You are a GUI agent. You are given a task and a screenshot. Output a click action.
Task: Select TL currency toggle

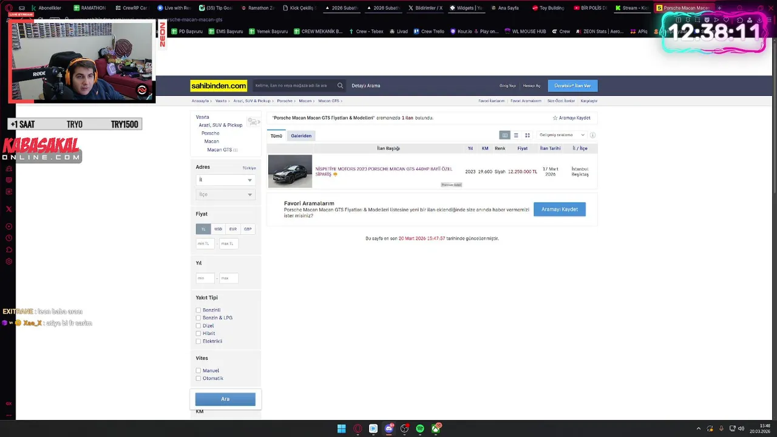pos(203,229)
